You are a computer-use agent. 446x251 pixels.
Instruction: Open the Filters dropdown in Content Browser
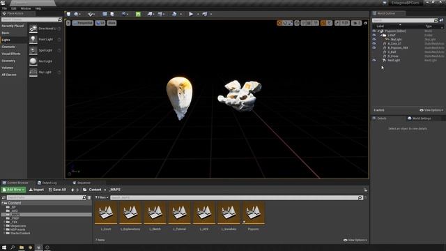click(x=102, y=197)
